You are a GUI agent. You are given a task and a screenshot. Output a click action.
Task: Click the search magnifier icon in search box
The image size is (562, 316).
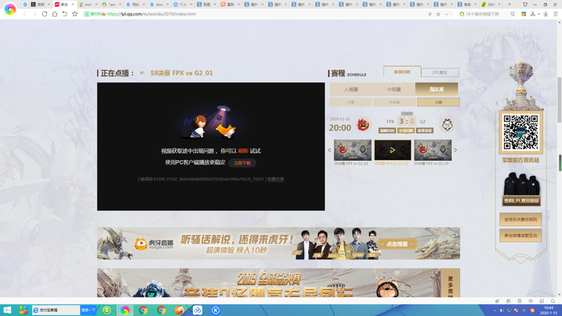click(513, 14)
